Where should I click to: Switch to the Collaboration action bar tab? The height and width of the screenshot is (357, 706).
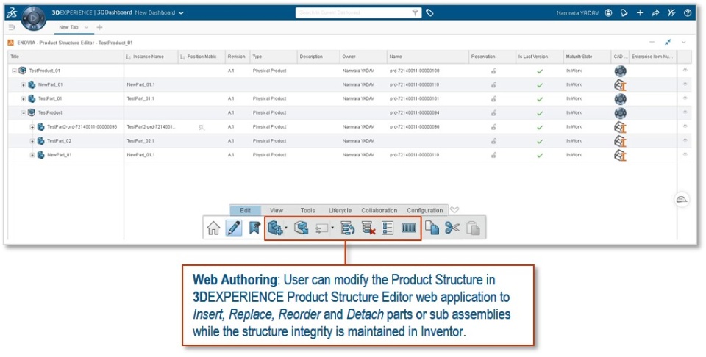tap(379, 210)
